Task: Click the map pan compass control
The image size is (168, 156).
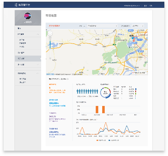Action: [50, 34]
